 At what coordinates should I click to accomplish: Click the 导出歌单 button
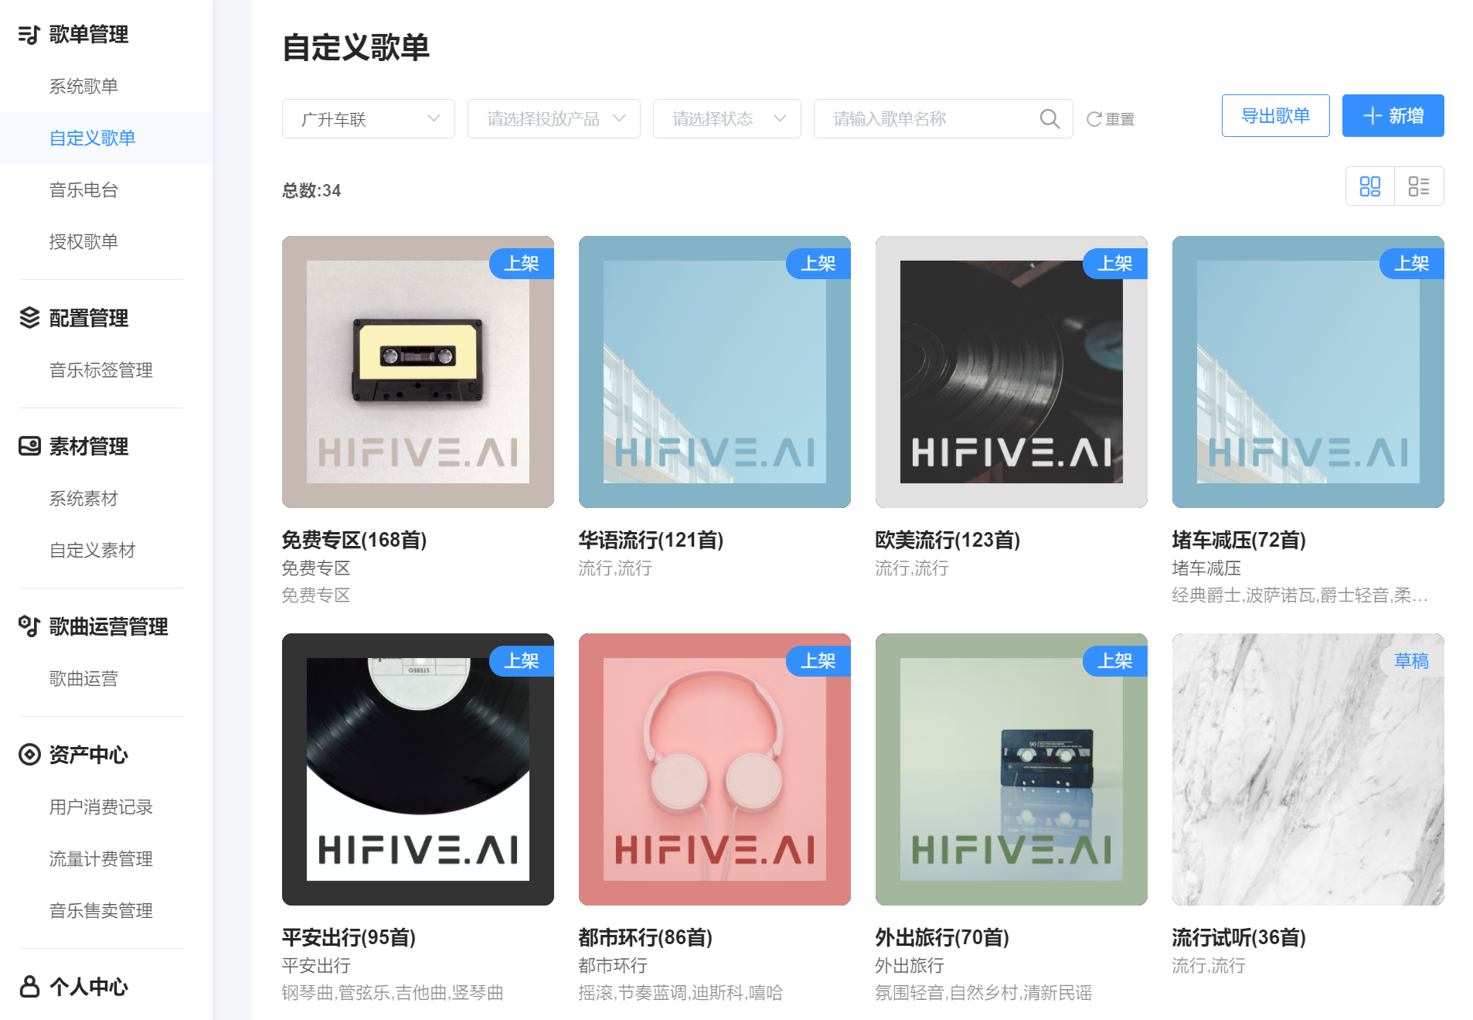1274,115
